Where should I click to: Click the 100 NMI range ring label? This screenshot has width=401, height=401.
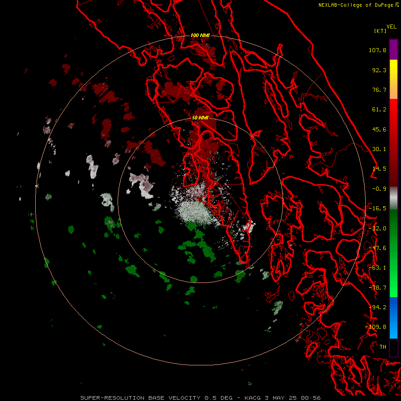200,35
